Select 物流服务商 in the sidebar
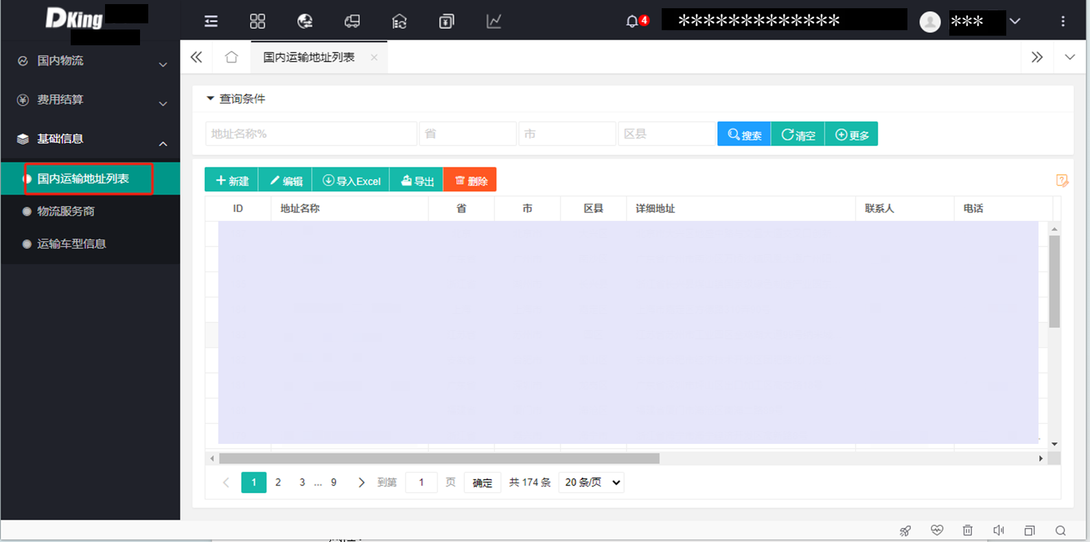The width and height of the screenshot is (1090, 542). (66, 211)
